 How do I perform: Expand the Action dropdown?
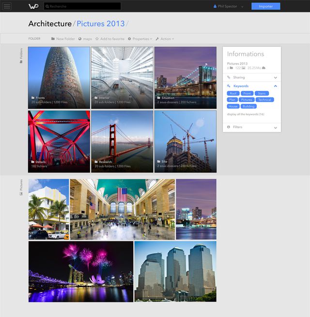165,39
